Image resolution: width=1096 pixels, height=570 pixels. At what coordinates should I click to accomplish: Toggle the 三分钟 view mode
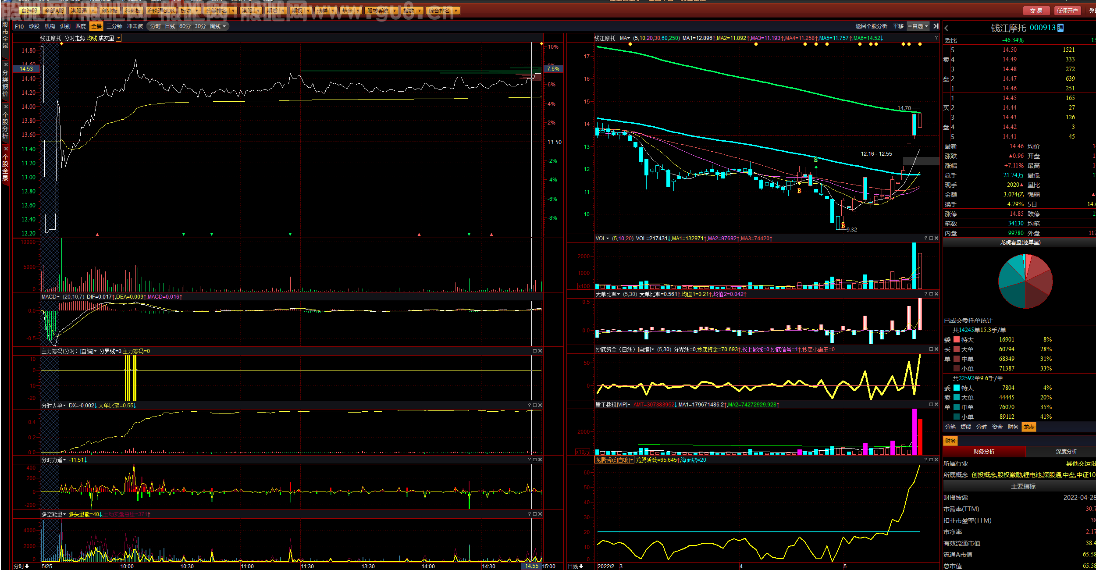point(114,26)
